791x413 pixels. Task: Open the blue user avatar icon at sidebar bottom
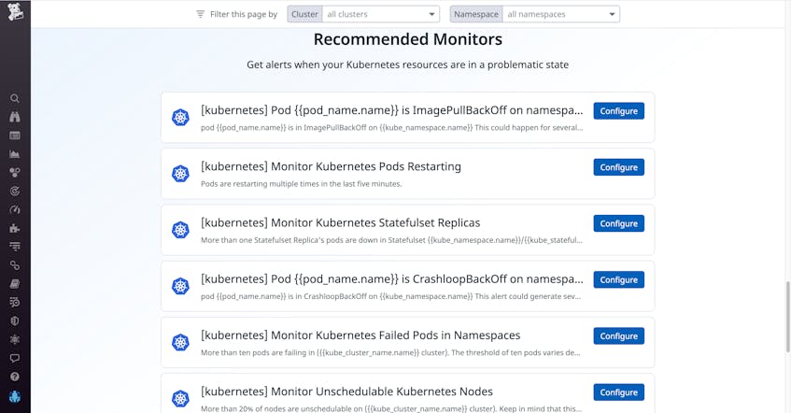pyautogui.click(x=15, y=396)
